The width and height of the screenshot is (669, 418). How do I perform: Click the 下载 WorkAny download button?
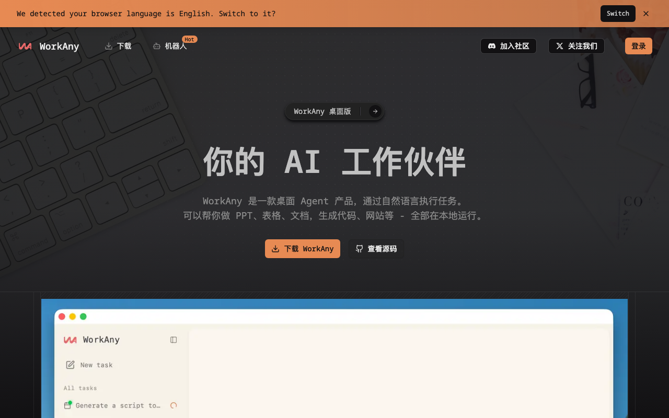pyautogui.click(x=303, y=249)
